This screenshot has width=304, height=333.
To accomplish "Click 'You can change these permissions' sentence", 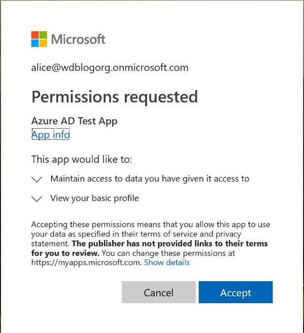I will click(x=168, y=253).
